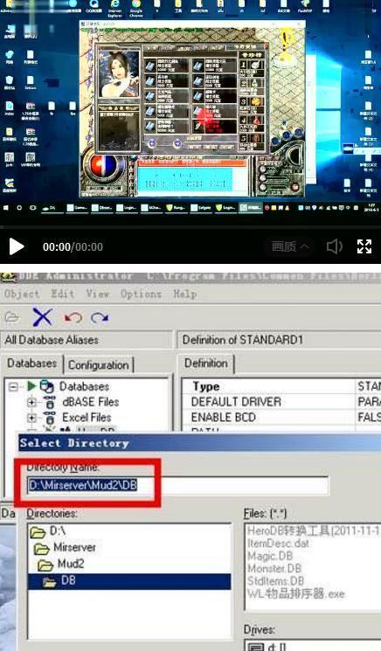381x651 pixels.
Task: Open the 画质 quality selector
Action: coord(290,246)
